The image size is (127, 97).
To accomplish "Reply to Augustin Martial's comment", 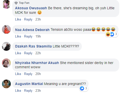I will coord(28,91).
